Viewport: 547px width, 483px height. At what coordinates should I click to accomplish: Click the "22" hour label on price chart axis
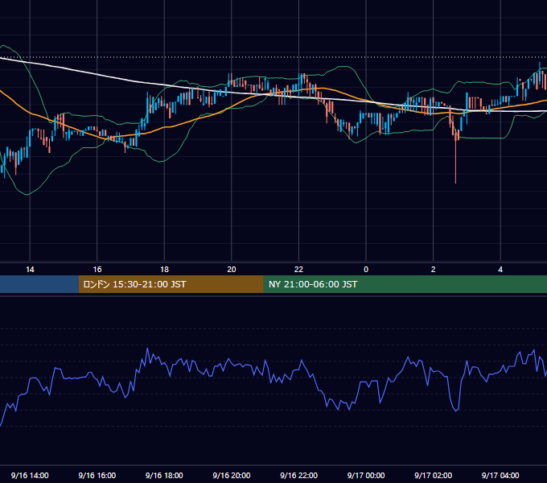coord(298,270)
